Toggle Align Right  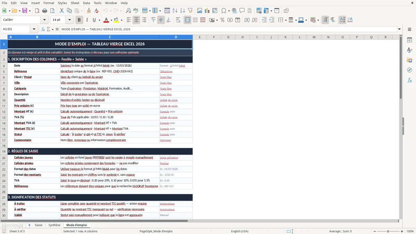[144, 20]
